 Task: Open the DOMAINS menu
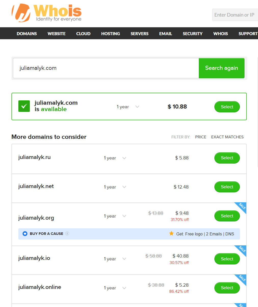click(27, 34)
